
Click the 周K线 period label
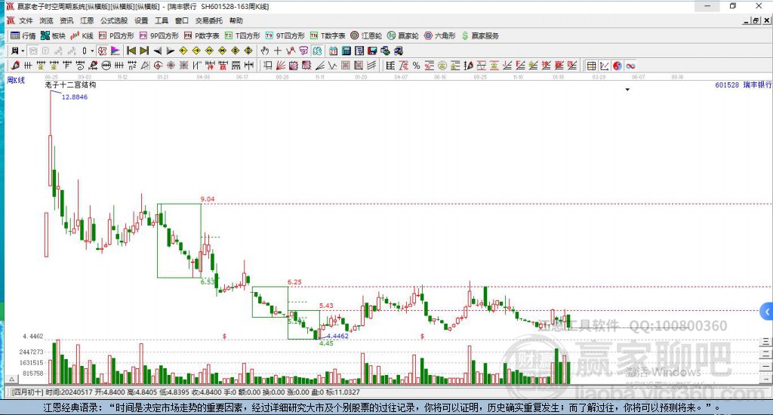(x=16, y=80)
